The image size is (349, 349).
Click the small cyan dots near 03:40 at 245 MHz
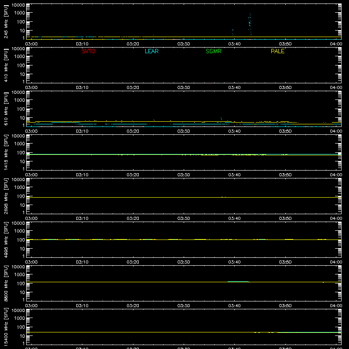click(x=233, y=32)
